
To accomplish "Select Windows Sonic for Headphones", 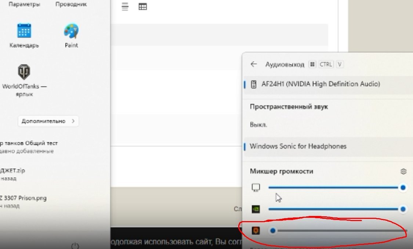I will click(x=328, y=147).
